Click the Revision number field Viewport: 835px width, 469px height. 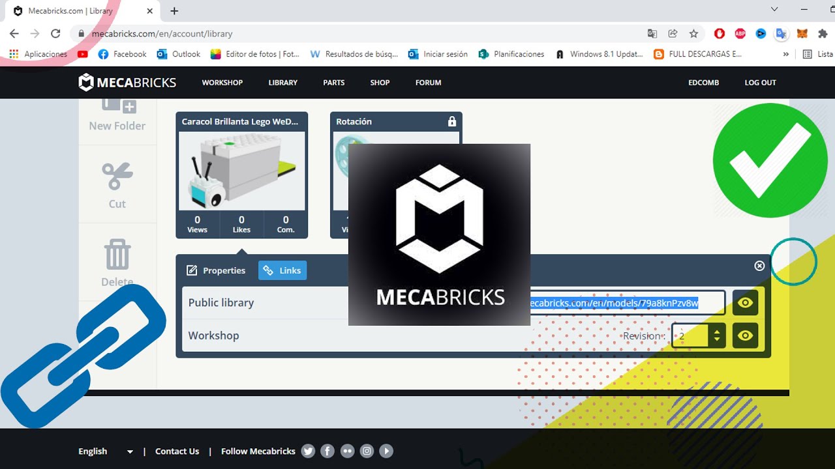point(690,335)
